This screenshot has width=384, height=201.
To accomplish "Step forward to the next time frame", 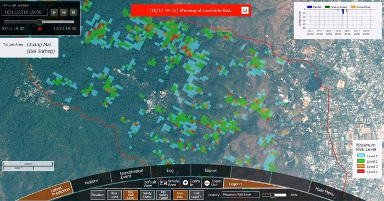I will [73, 12].
